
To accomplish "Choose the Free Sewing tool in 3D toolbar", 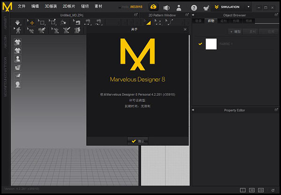I will pyautogui.click(x=99, y=22).
